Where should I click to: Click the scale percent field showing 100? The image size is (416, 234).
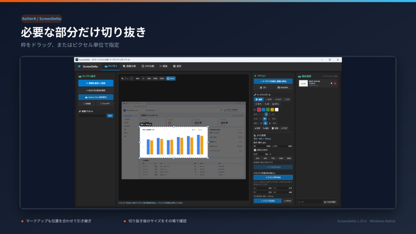tap(263, 154)
